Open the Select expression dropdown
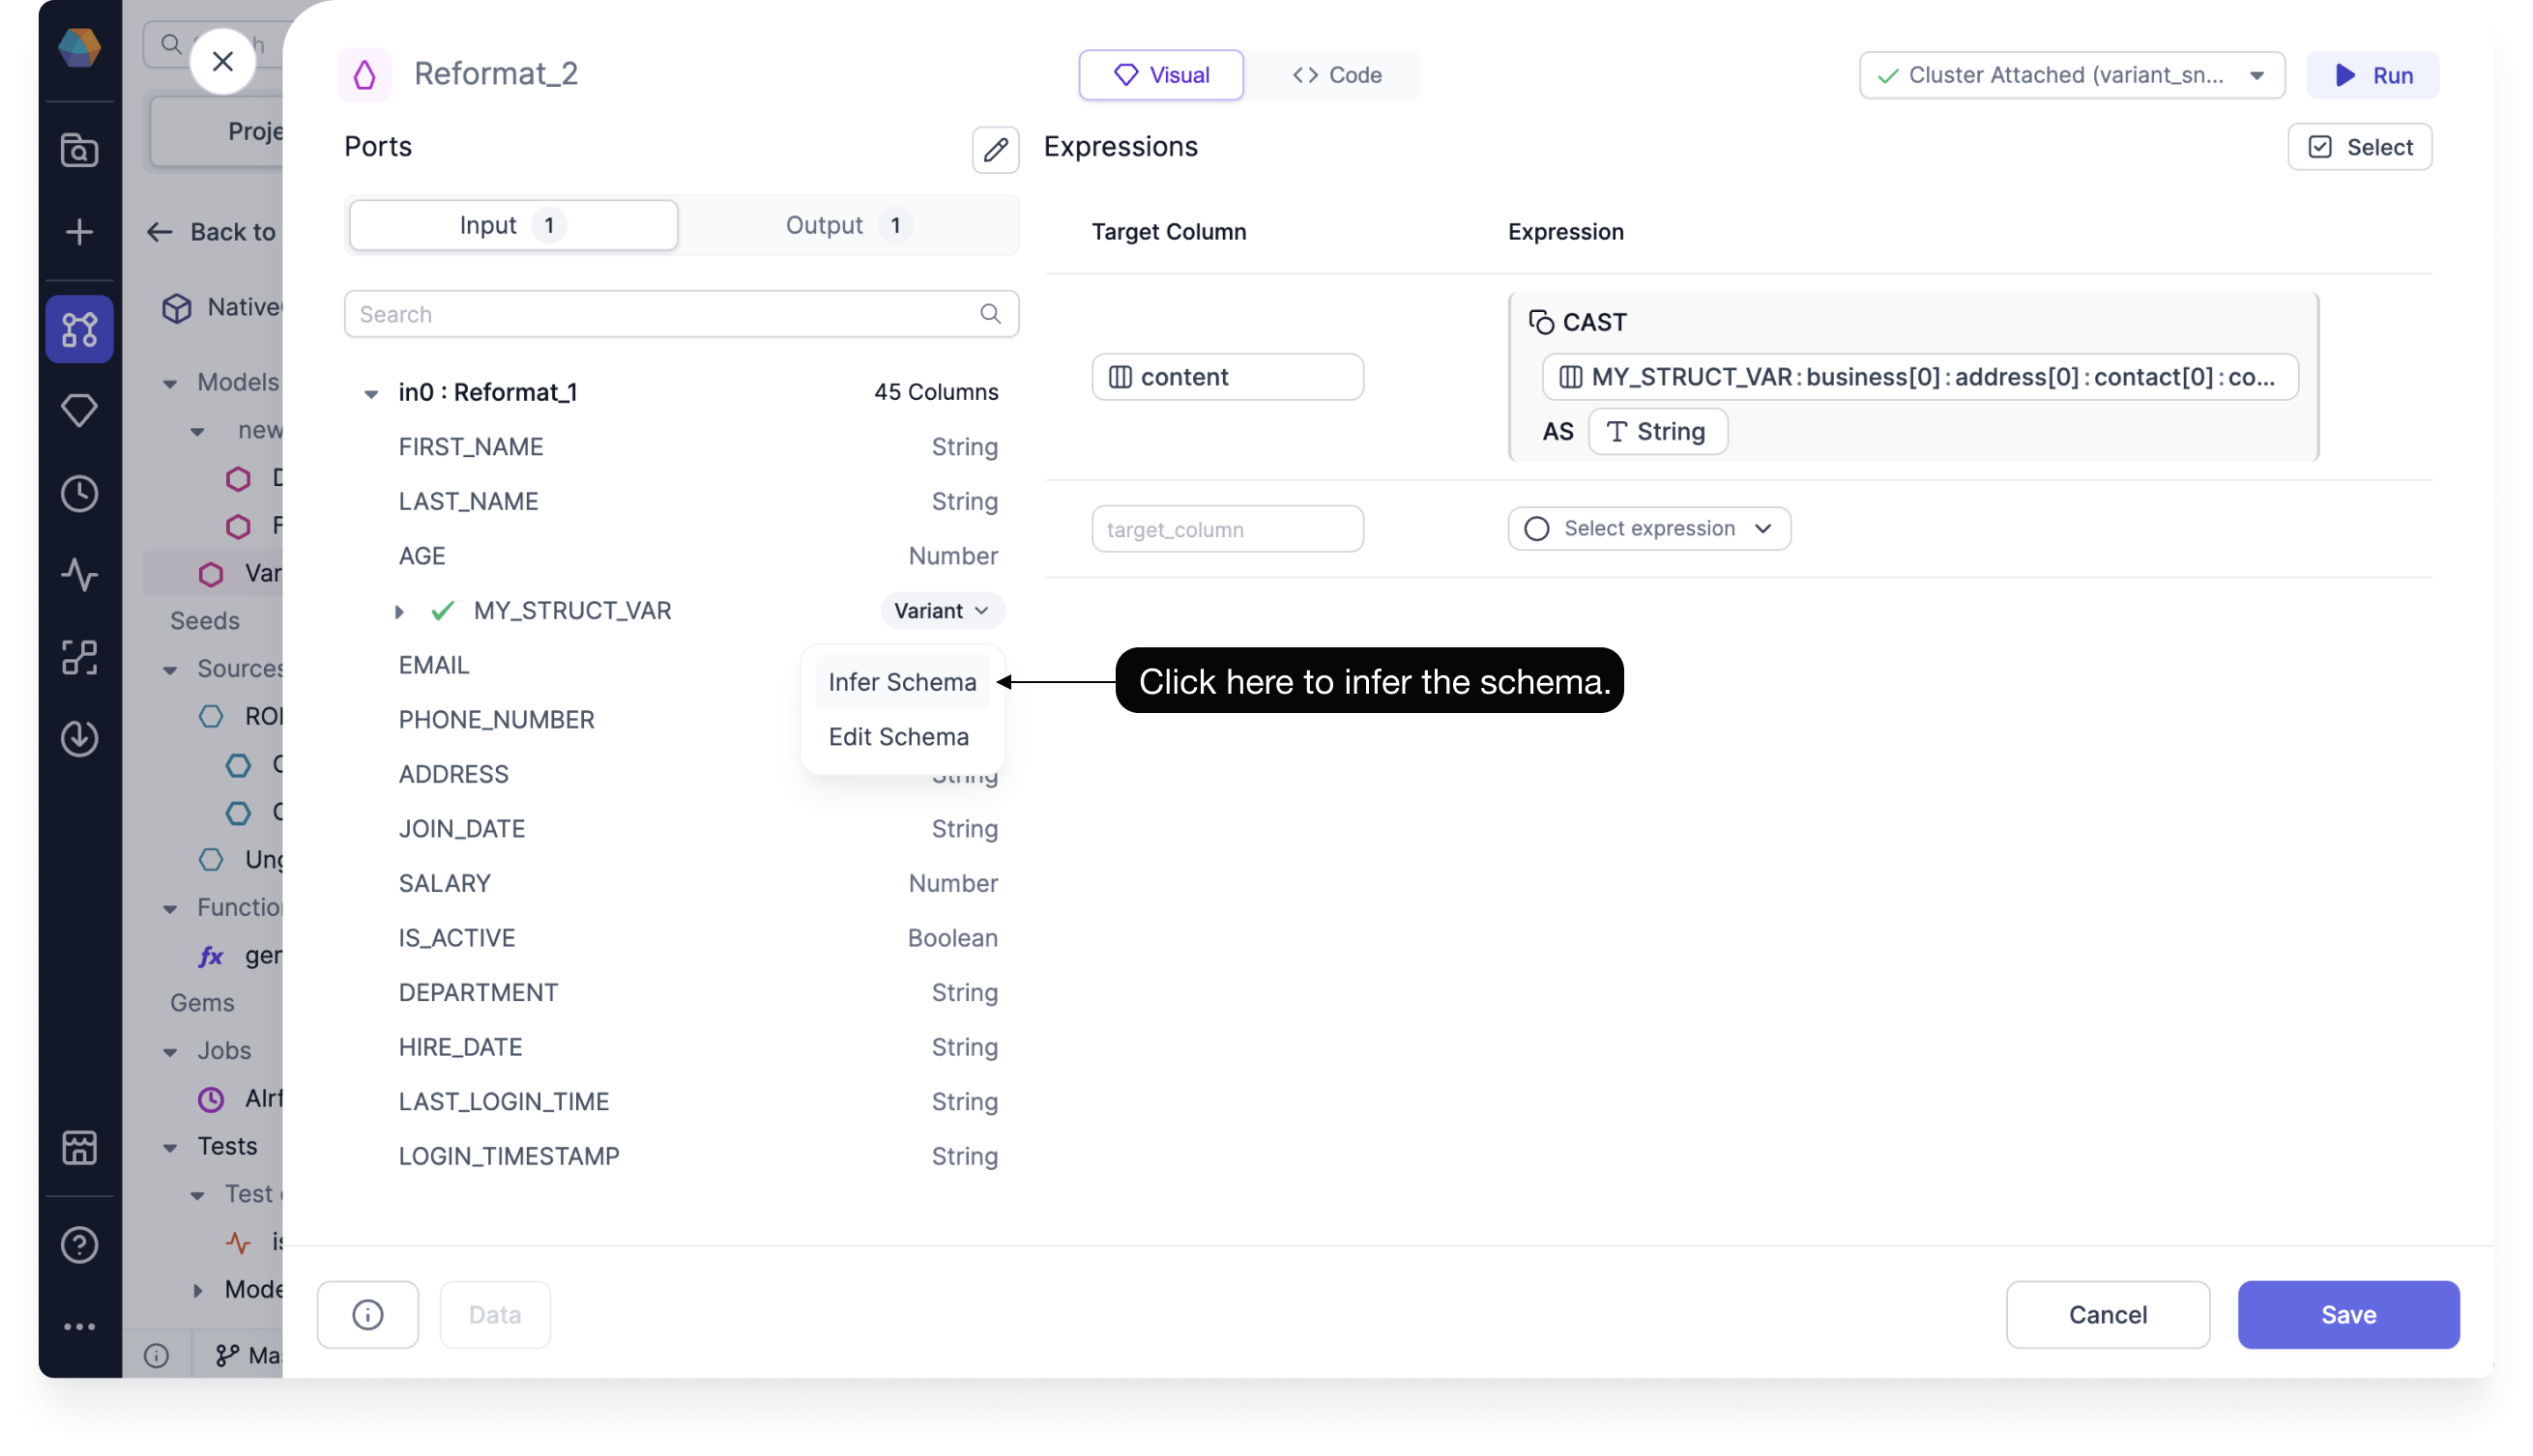2533x1456 pixels. [1648, 528]
